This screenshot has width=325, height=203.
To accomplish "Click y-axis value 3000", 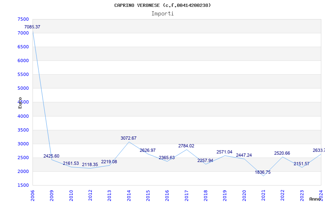I will pyautogui.click(x=23, y=144).
